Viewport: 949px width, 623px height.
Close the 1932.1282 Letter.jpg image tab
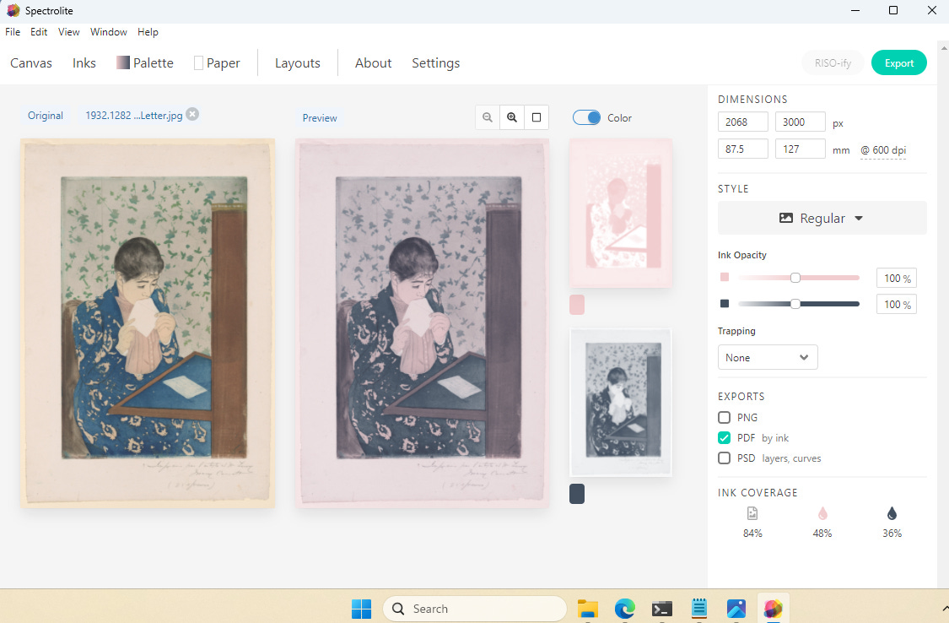pyautogui.click(x=191, y=115)
